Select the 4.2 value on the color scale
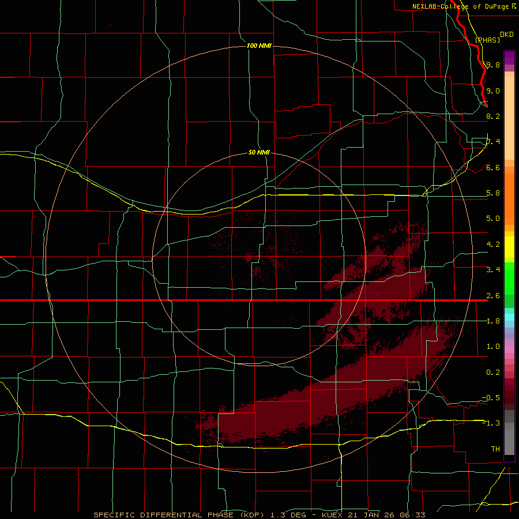 pos(493,245)
